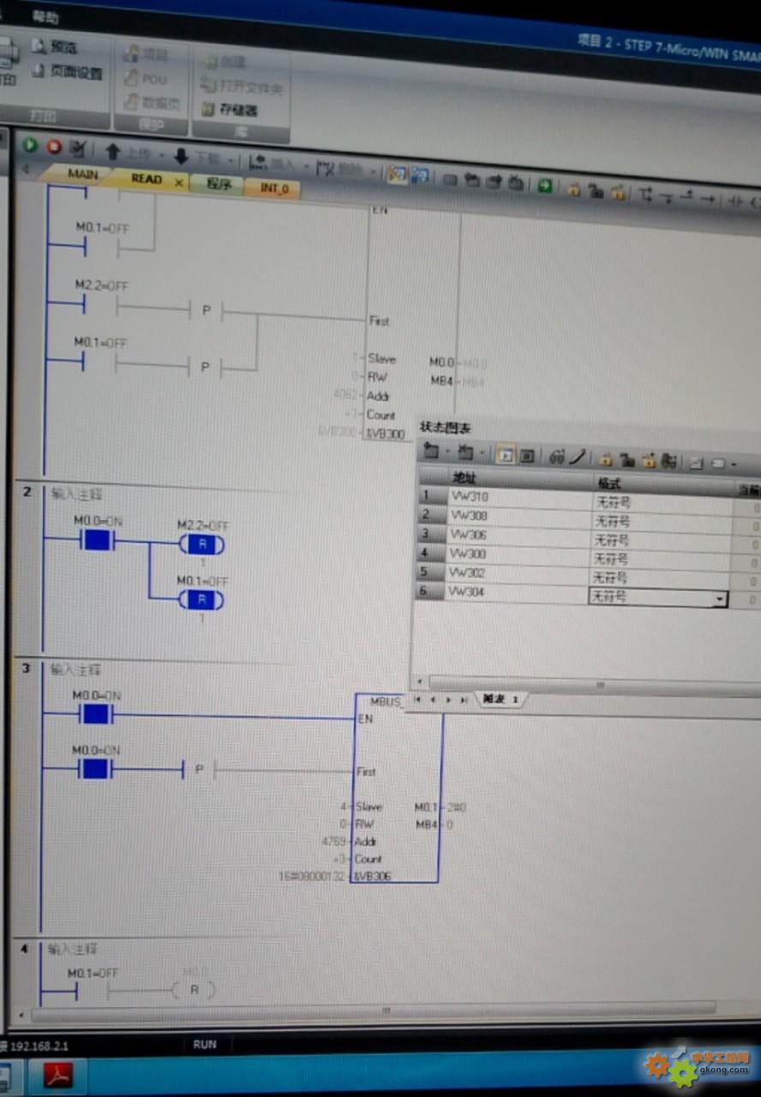Screen dimensions: 761x1097
Task: Open the PDF reader icon on taskbar
Action: pos(57,1074)
